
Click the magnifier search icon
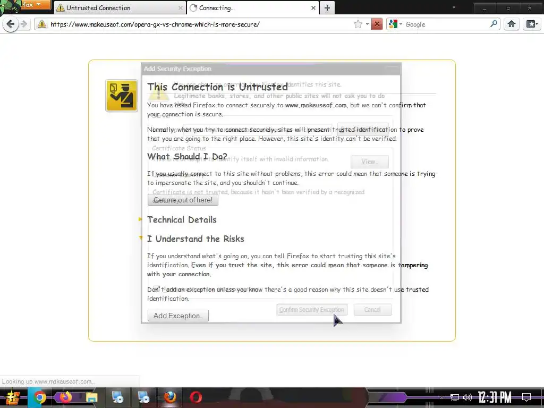494,24
